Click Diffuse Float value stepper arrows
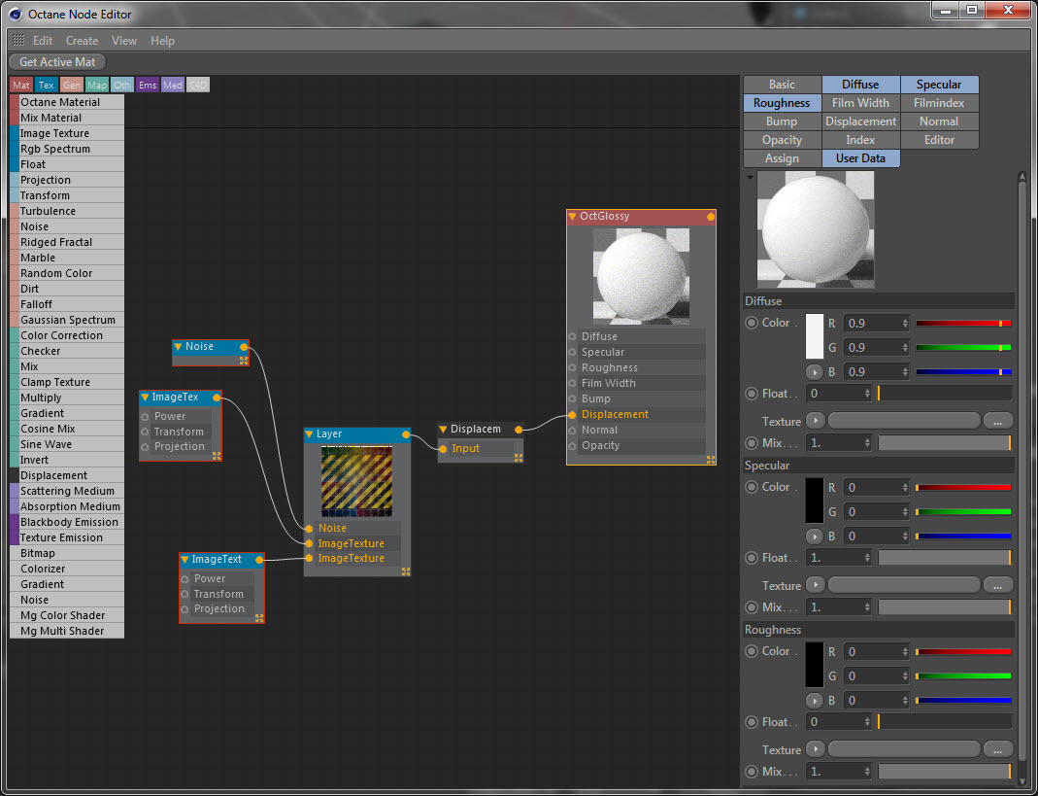 [x=867, y=394]
